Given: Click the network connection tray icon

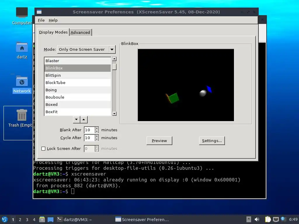Looking at the screenshot, I should click(x=276, y=219).
